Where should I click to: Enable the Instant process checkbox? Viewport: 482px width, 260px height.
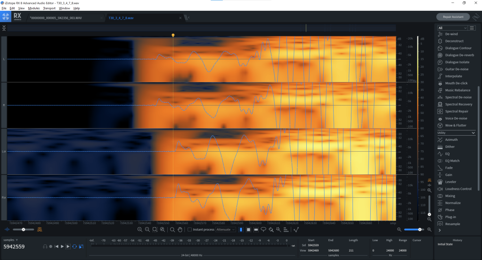tap(189, 229)
